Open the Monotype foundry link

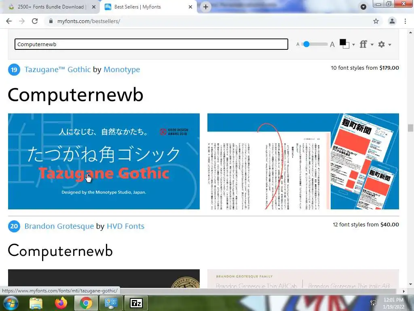[x=122, y=69]
